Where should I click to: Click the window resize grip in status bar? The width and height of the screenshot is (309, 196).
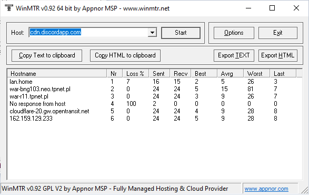coord(305,190)
